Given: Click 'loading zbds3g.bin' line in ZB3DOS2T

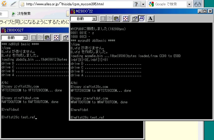Looking at the screenshot, I should point(34,59).
